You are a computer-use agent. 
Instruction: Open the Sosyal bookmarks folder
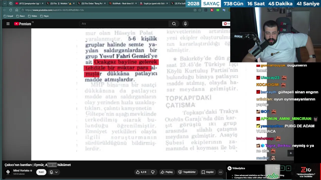tap(8, 16)
